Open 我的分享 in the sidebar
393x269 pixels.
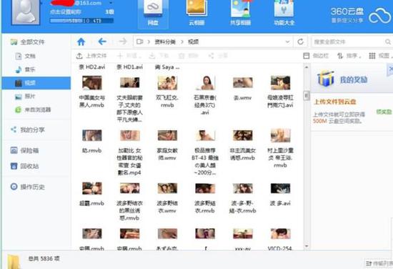pos(28,129)
